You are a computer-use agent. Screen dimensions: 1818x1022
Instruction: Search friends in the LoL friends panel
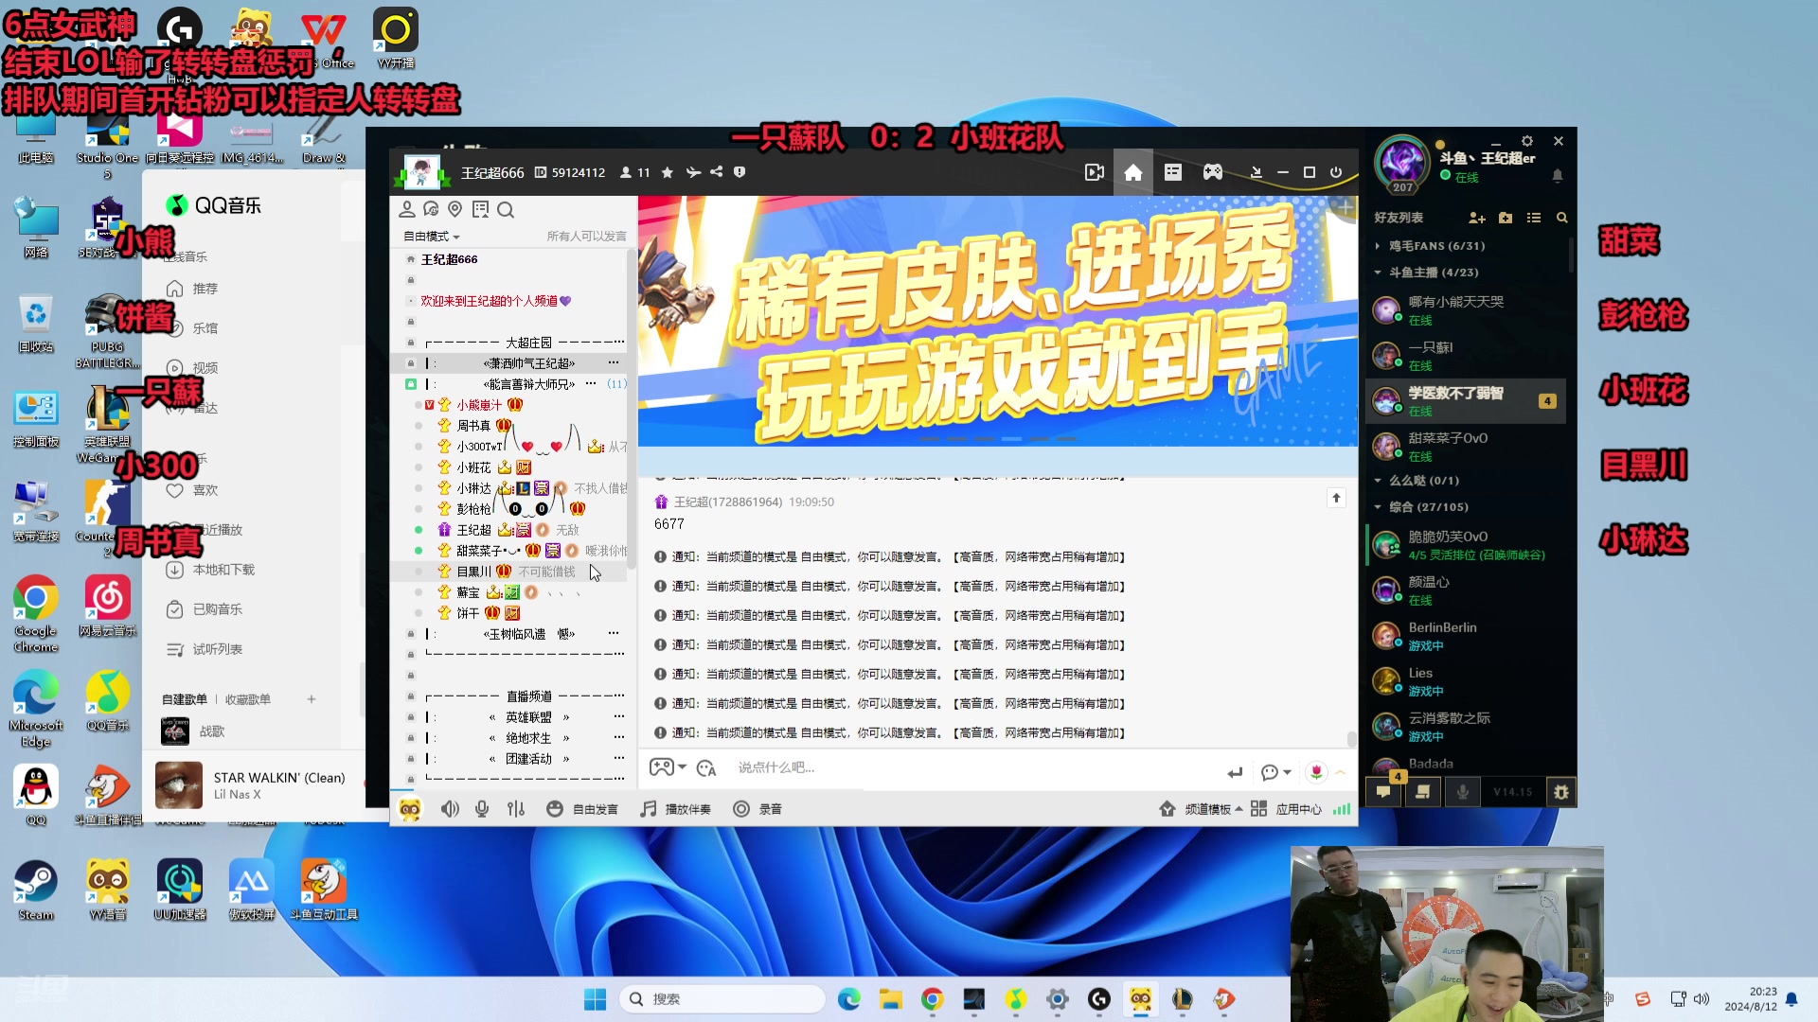(x=1562, y=218)
